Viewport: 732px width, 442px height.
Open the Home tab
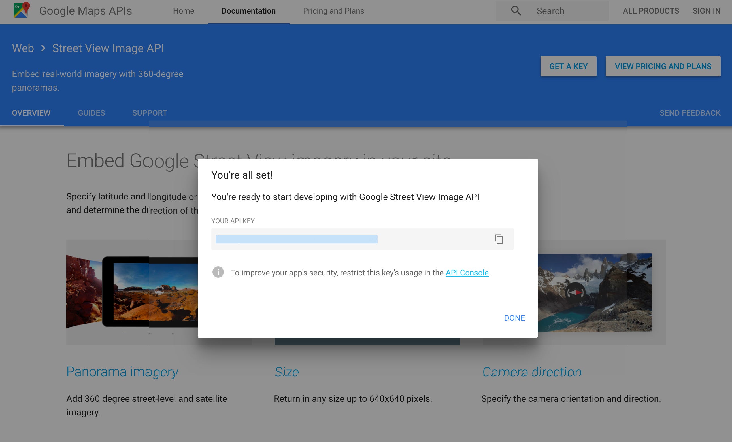tap(184, 11)
